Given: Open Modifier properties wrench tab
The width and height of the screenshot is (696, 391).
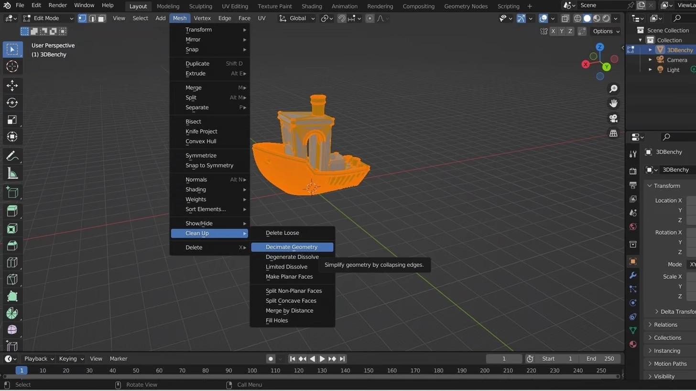Looking at the screenshot, I should coord(633,275).
